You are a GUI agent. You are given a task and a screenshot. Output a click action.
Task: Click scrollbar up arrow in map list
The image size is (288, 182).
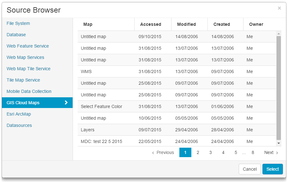pyautogui.click(x=279, y=34)
